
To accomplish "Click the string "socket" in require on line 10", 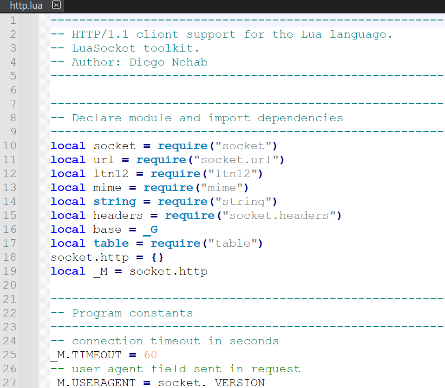I will point(243,145).
